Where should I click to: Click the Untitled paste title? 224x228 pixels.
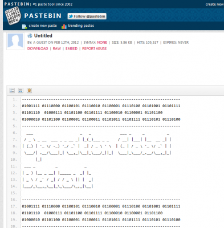[43, 36]
